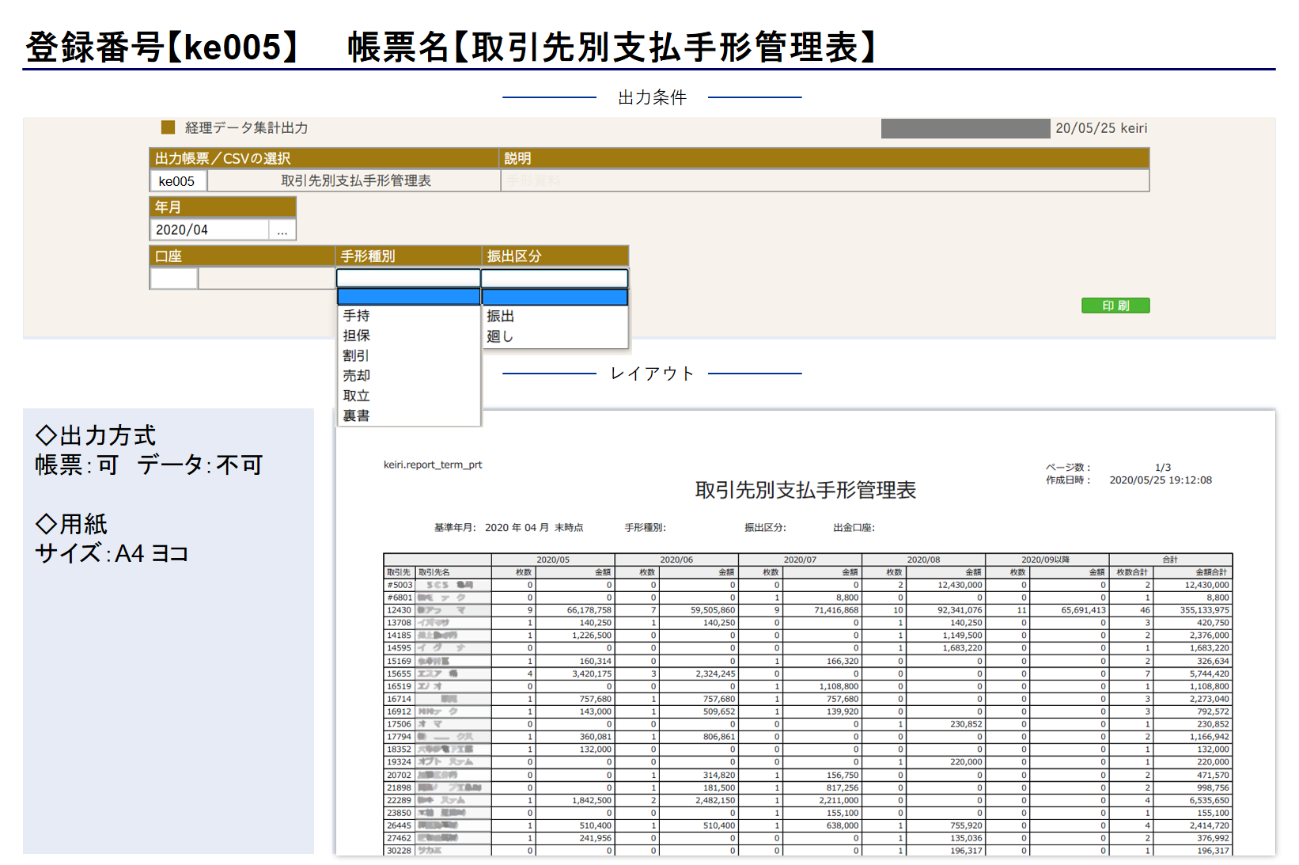Click the keiri.report_term_prt label
Screen dimensions: 1299x865
[x=433, y=465]
